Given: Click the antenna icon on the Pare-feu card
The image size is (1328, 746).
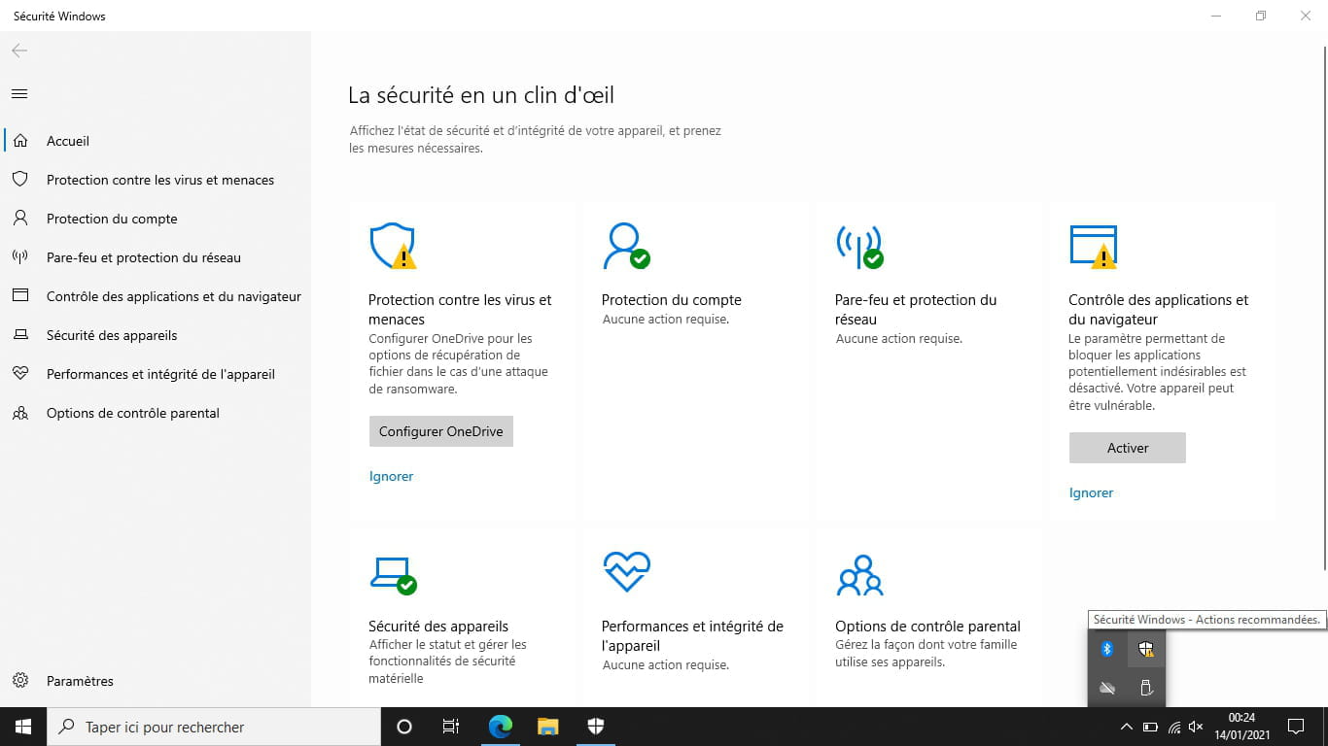Looking at the screenshot, I should click(859, 246).
